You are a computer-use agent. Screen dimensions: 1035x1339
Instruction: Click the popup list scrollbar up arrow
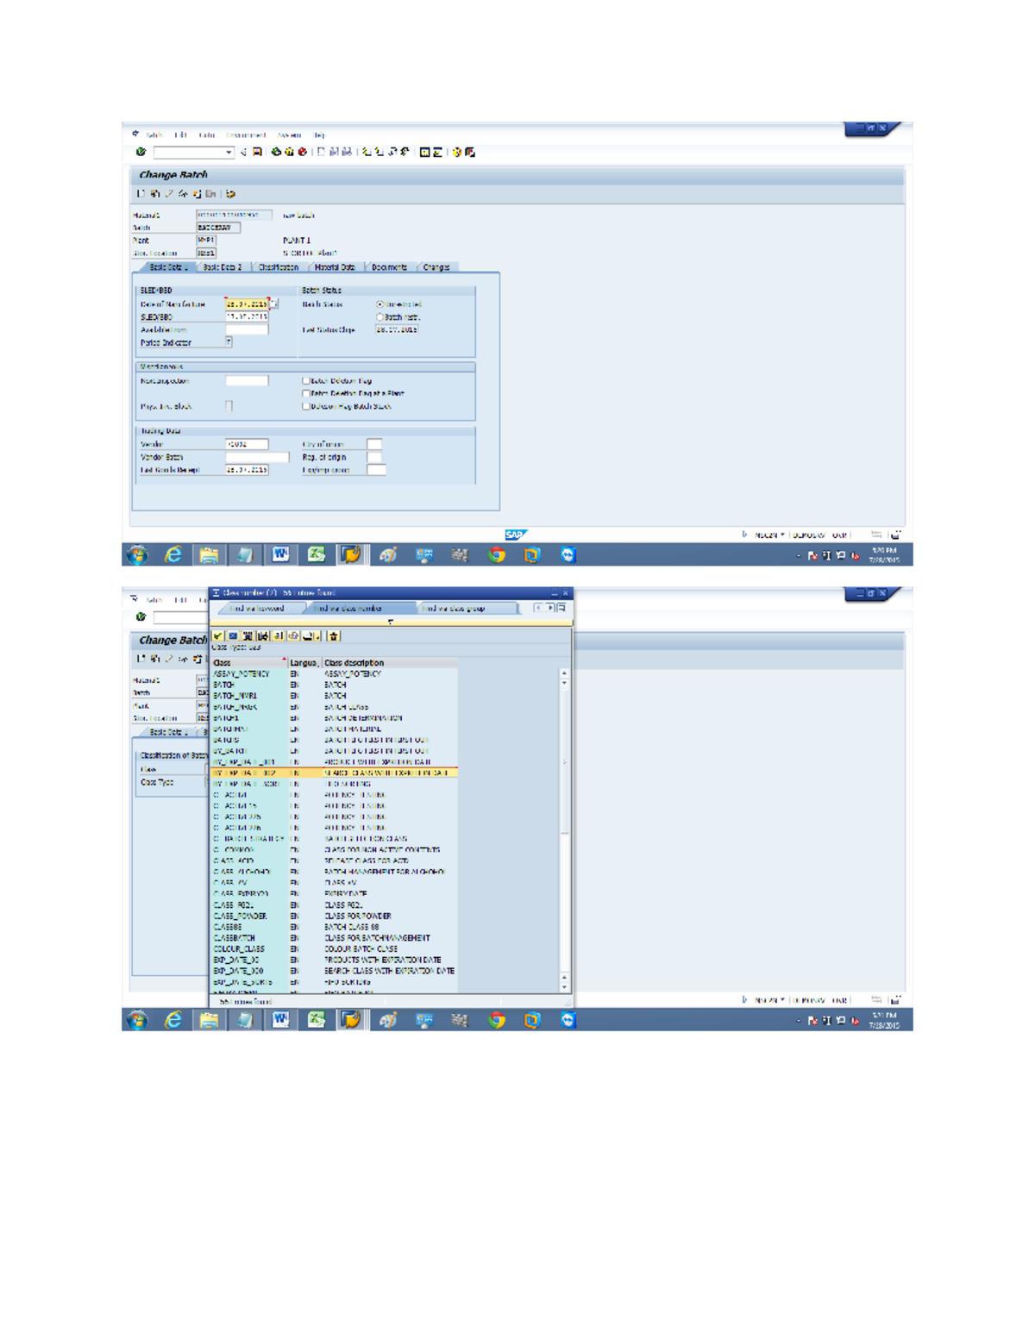tap(565, 673)
